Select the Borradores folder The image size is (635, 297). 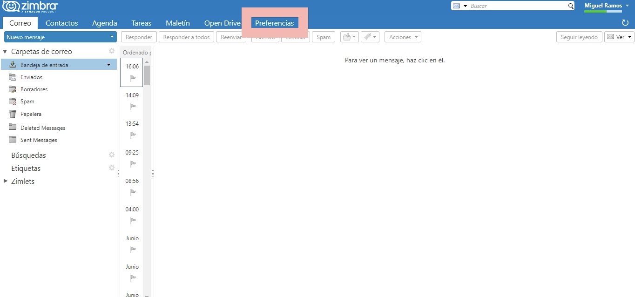pos(34,89)
